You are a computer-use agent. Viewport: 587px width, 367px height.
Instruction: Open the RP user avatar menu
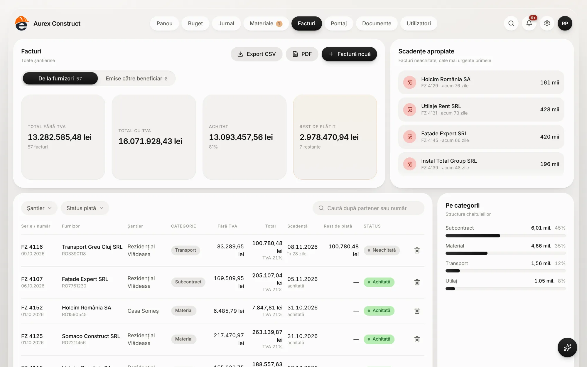[x=565, y=23]
